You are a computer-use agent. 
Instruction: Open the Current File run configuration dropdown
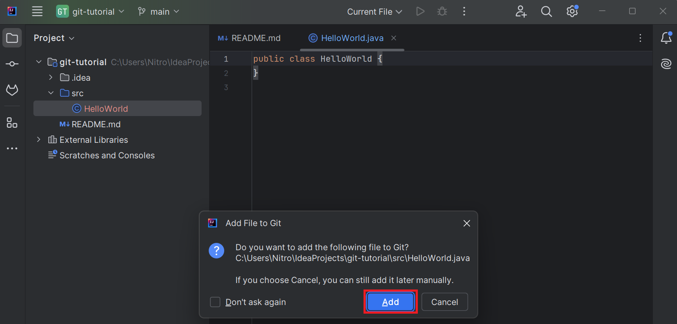coord(374,12)
